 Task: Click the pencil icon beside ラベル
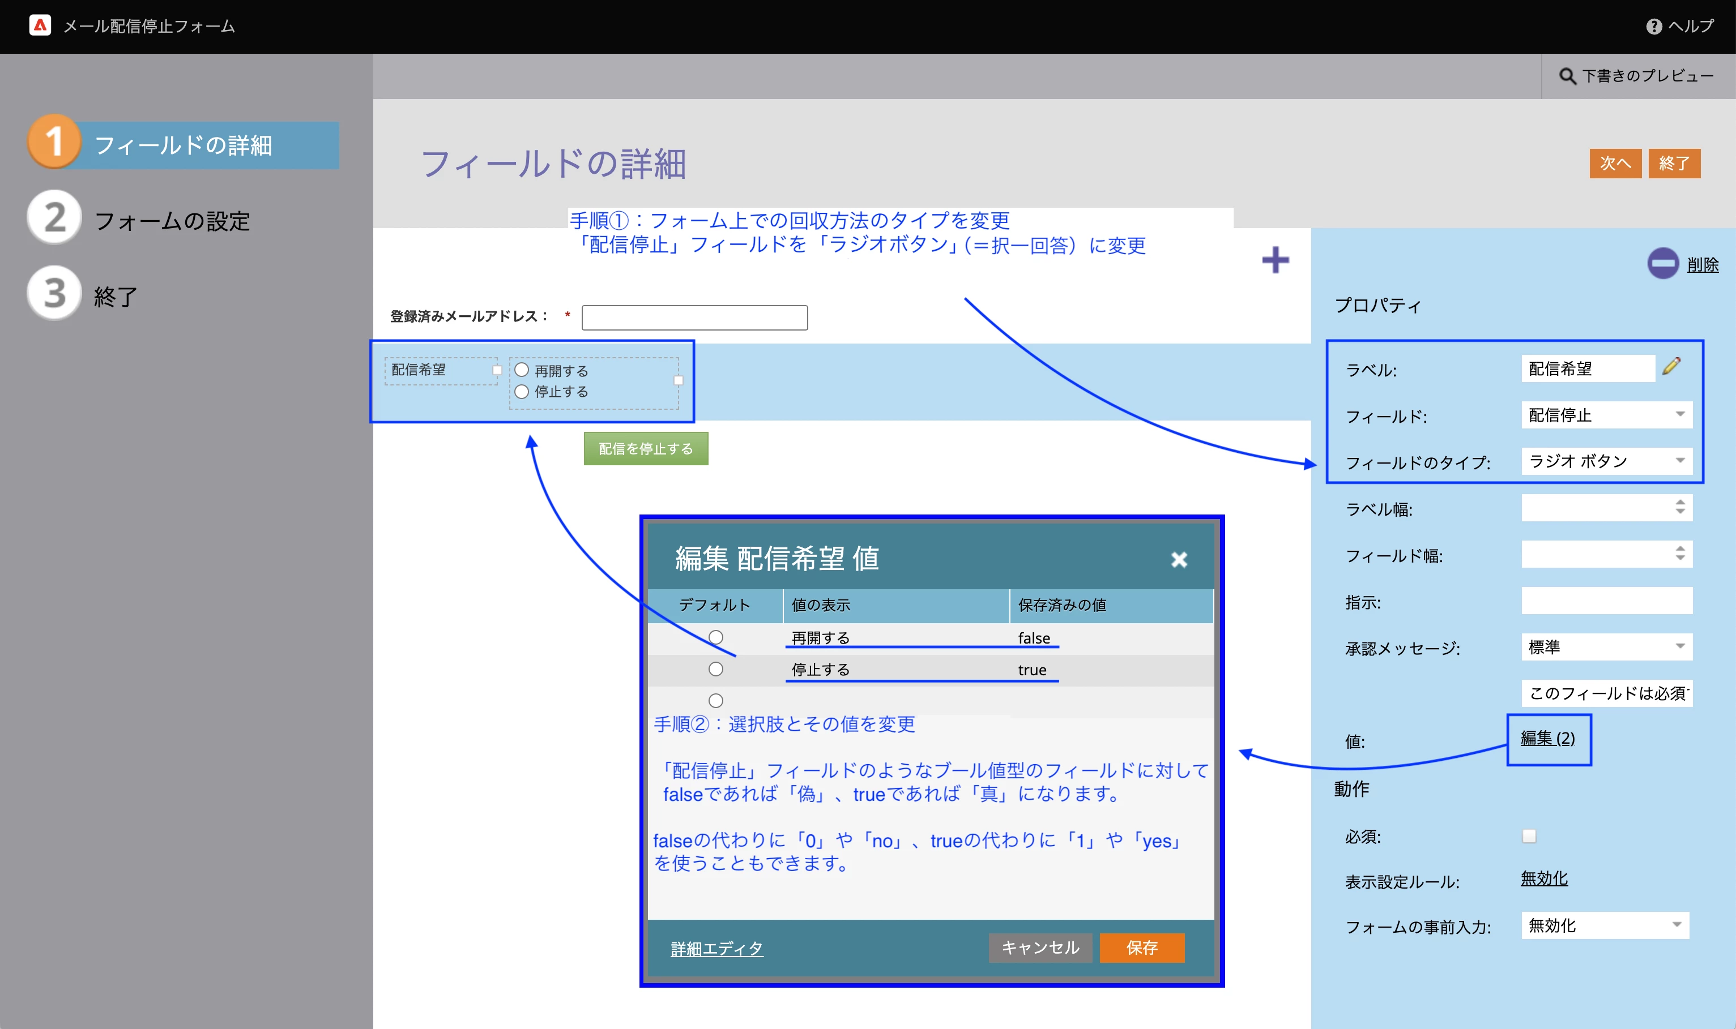coord(1671,366)
